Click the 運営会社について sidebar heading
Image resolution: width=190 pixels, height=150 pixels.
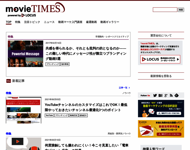161,35
